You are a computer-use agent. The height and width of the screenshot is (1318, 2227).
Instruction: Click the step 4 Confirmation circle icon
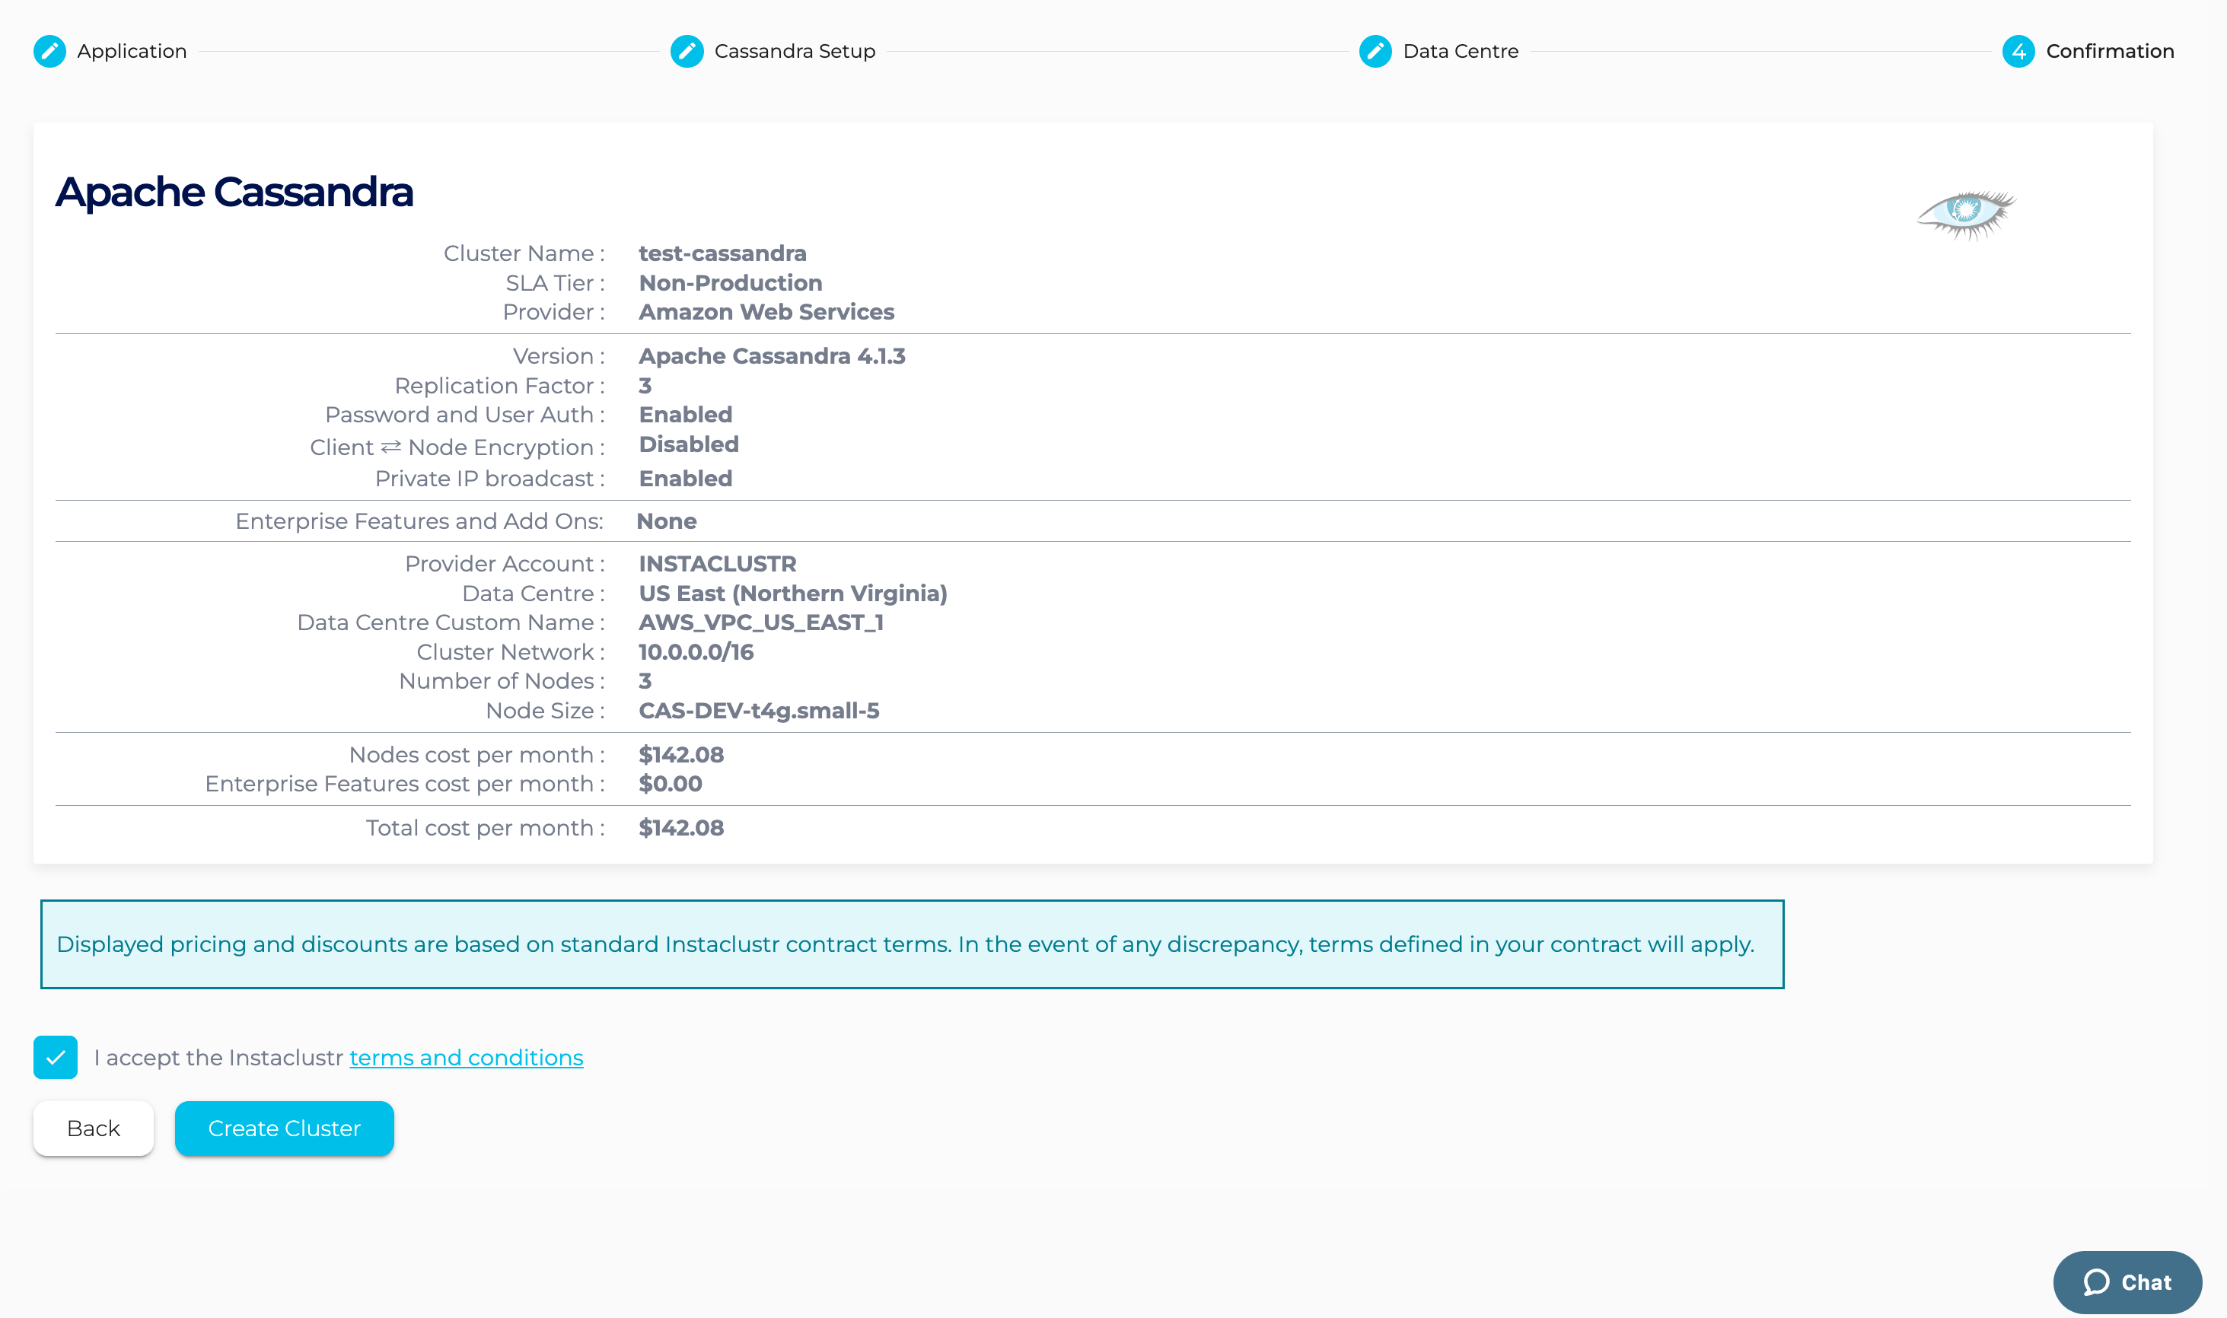pyautogui.click(x=2018, y=52)
